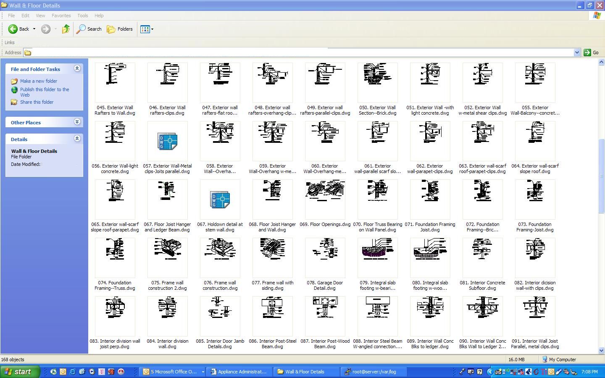Click the folder icon in the title bar
Viewport: 605px width, 378px height.
[x=4, y=5]
